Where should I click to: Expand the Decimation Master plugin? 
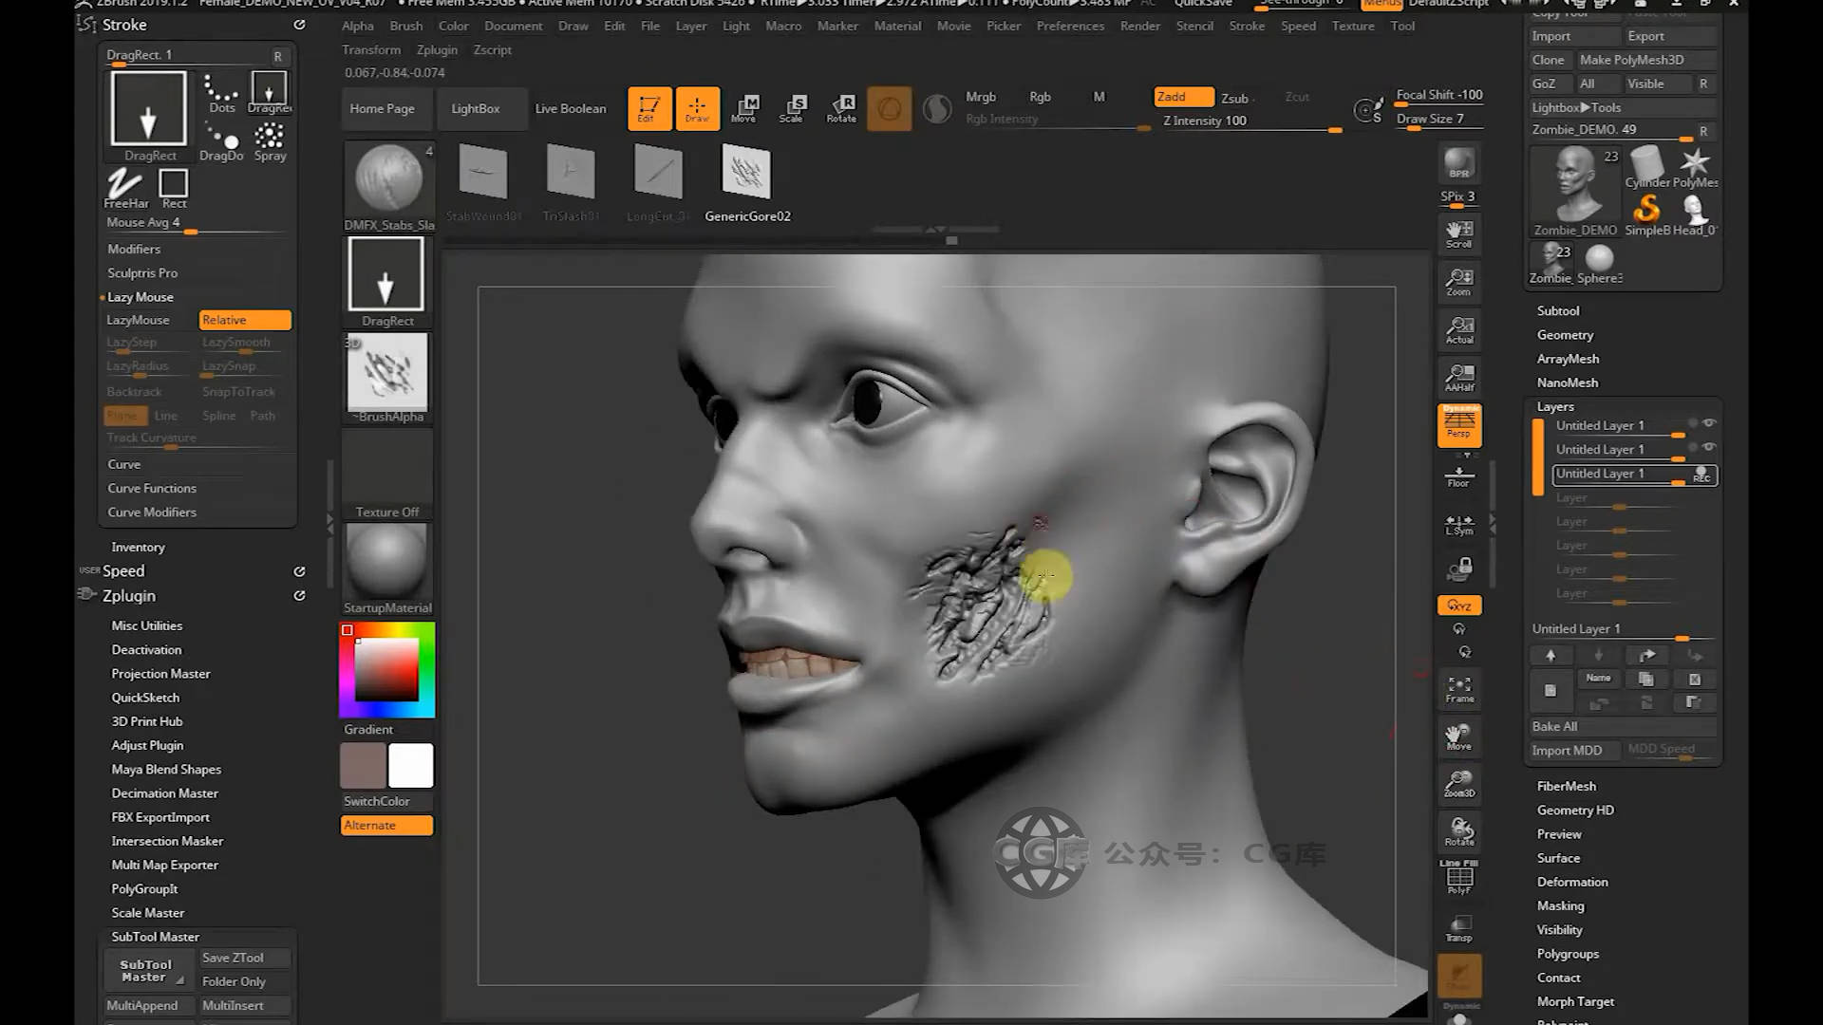[x=165, y=793]
